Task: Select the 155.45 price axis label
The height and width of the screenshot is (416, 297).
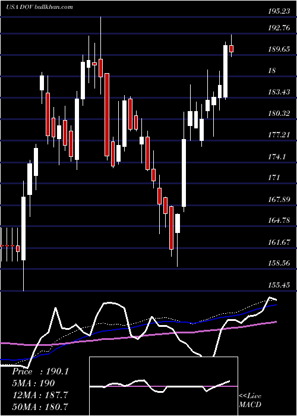Action: (x=279, y=285)
